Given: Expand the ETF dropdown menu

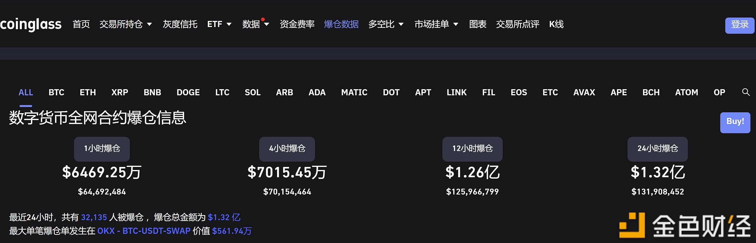Looking at the screenshot, I should (x=220, y=24).
